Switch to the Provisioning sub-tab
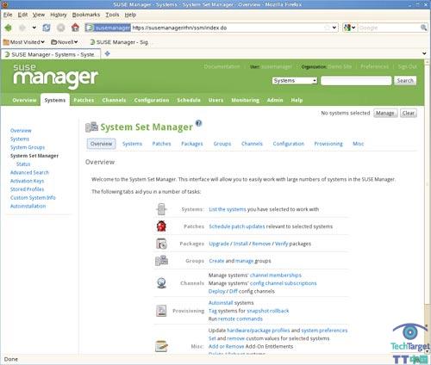The height and width of the screenshot is (365, 431). tap(328, 144)
